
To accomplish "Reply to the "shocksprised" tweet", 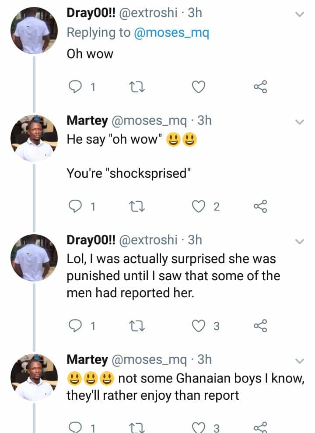I will [x=76, y=207].
